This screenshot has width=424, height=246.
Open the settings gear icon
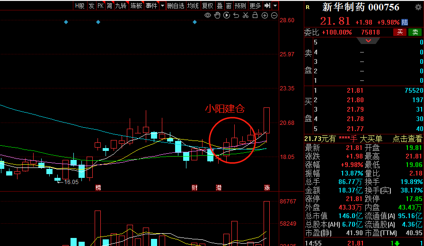418,7
